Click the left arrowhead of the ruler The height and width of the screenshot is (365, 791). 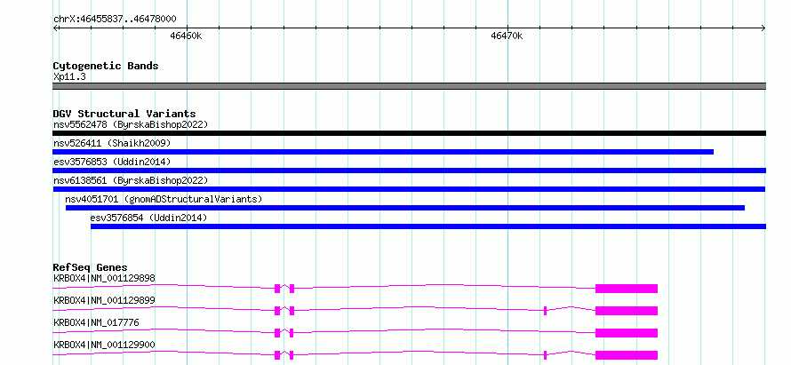[55, 28]
